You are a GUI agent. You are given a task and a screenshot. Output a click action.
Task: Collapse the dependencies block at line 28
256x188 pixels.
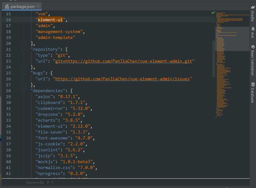pos(23,91)
